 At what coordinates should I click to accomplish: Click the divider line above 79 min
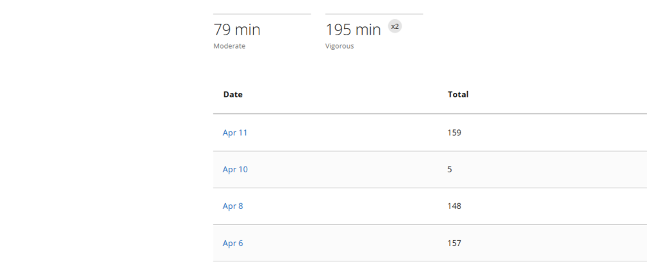point(262,14)
